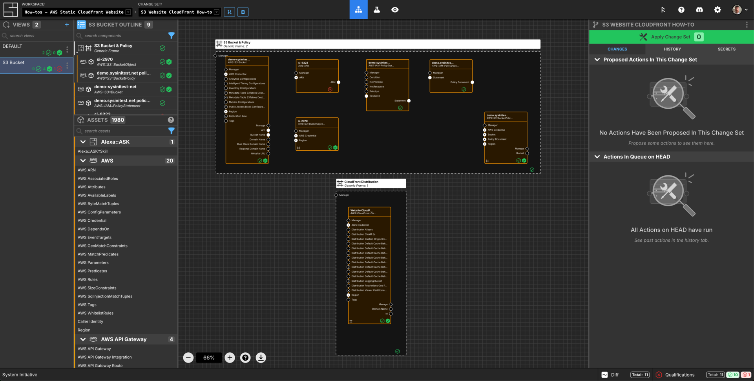The height and width of the screenshot is (381, 754).
Task: Switch to the CHANGES tab
Action: (617, 49)
